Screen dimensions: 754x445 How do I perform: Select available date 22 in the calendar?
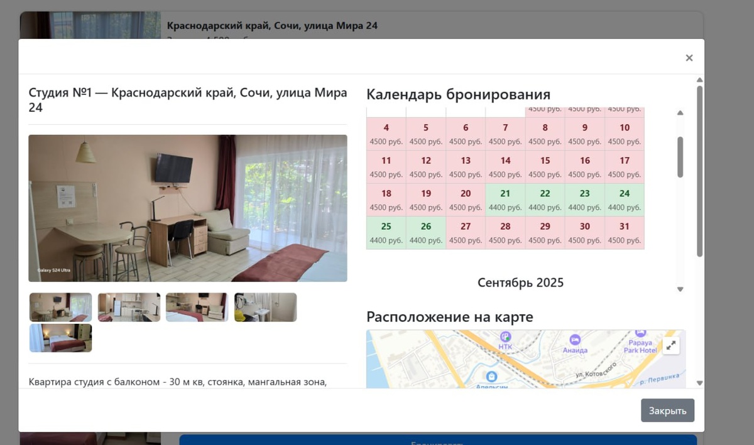(x=545, y=200)
